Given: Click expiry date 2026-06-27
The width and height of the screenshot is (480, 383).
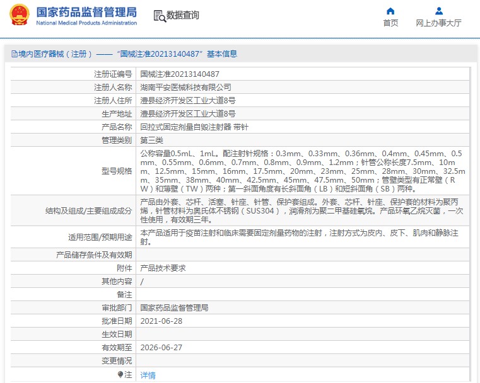Looking at the screenshot, I should pyautogui.click(x=161, y=348).
